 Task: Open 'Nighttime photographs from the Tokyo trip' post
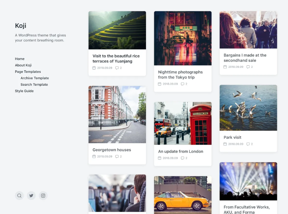[180, 75]
